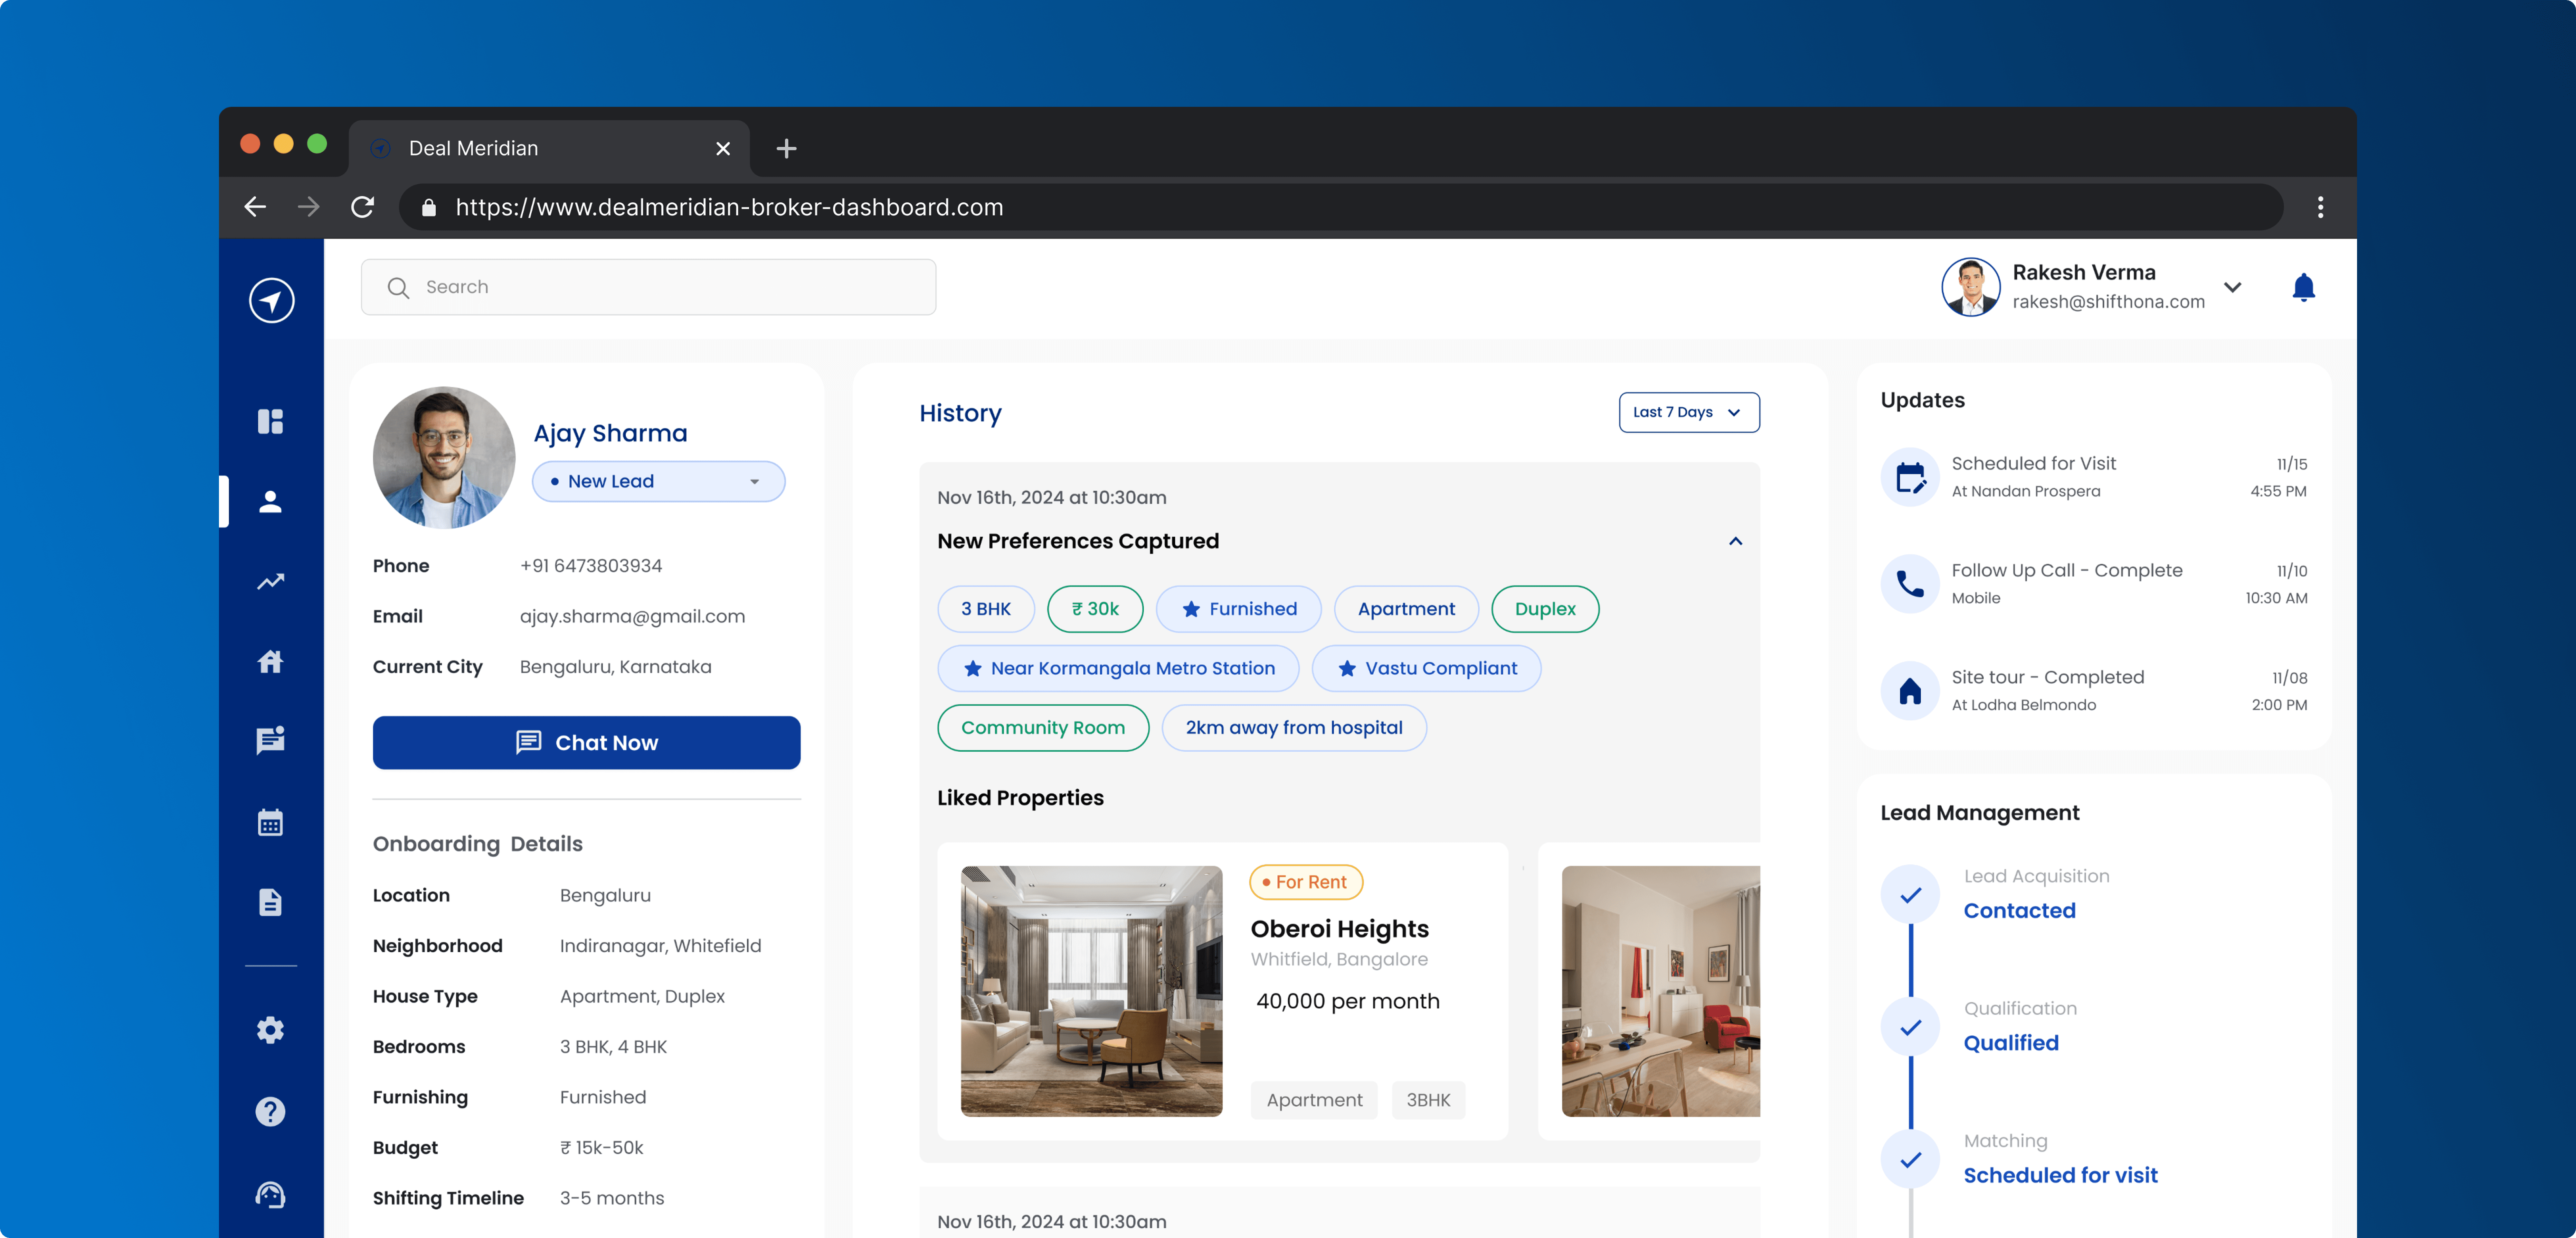The image size is (2576, 1238).
Task: Open the Last 7 Days filter dropdown
Action: tap(1688, 412)
